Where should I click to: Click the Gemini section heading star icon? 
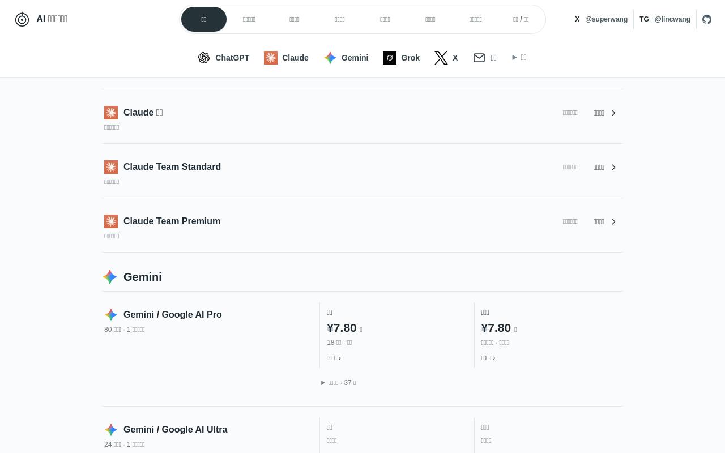[x=110, y=277]
